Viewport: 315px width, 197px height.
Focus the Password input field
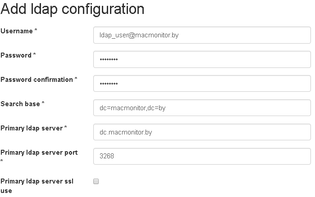(201, 59)
